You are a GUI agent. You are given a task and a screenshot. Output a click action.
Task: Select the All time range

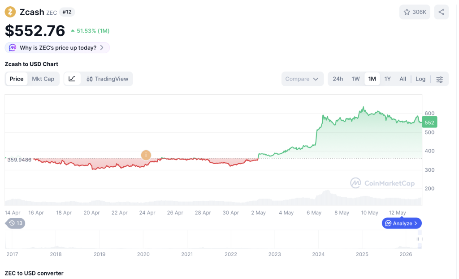pos(403,79)
